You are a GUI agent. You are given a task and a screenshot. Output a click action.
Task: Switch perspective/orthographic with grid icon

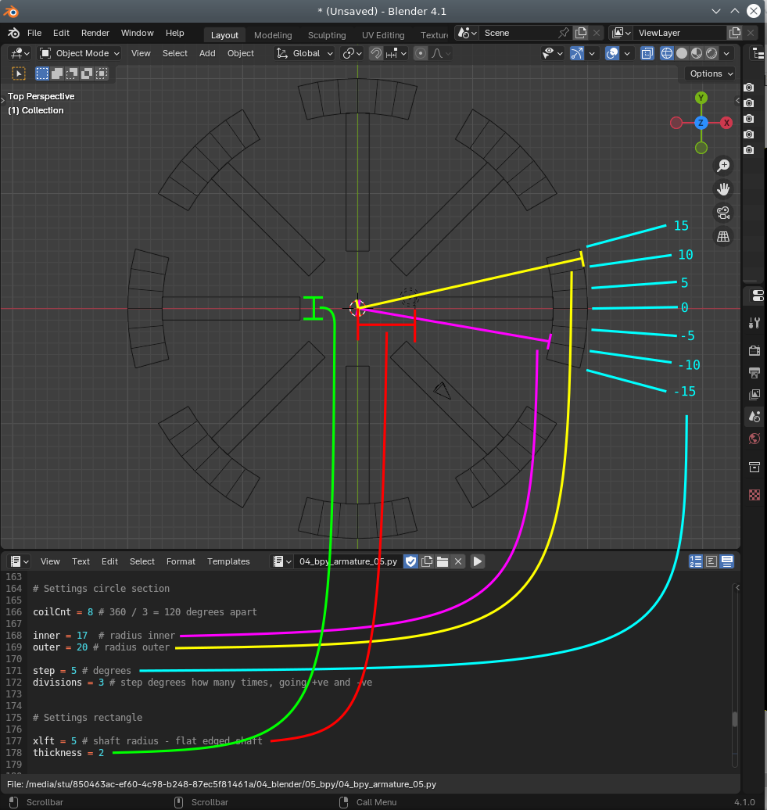[x=723, y=236]
